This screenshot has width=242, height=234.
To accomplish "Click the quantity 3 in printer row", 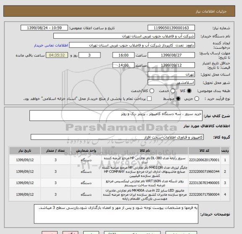I will [55, 171].
